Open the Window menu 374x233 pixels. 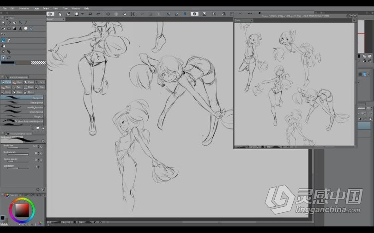pyautogui.click(x=76, y=9)
